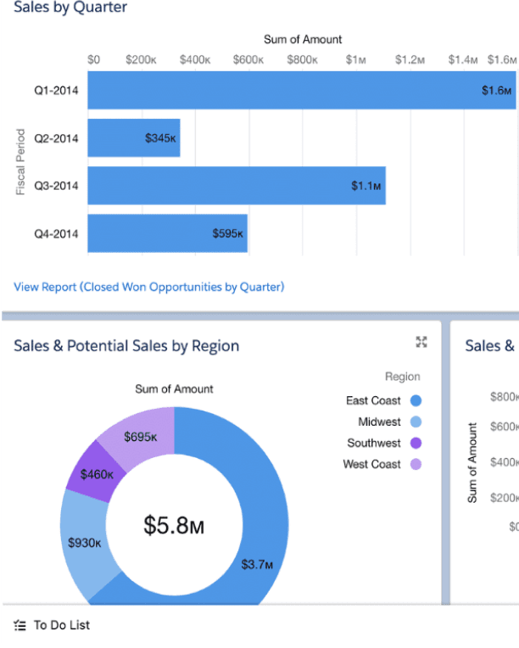This screenshot has width=519, height=648.
Task: Click the To Do List label
Action: 62,625
